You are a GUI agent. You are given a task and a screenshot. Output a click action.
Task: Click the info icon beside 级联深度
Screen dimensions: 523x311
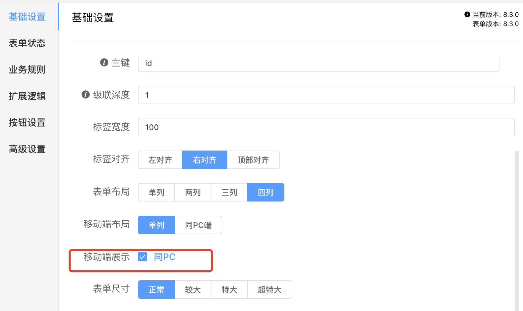86,95
